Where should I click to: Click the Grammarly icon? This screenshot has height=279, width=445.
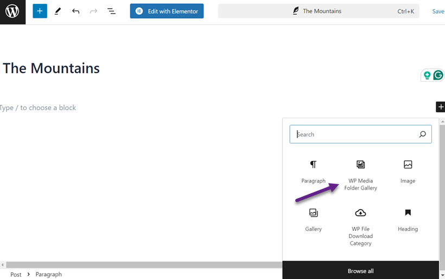[438, 75]
